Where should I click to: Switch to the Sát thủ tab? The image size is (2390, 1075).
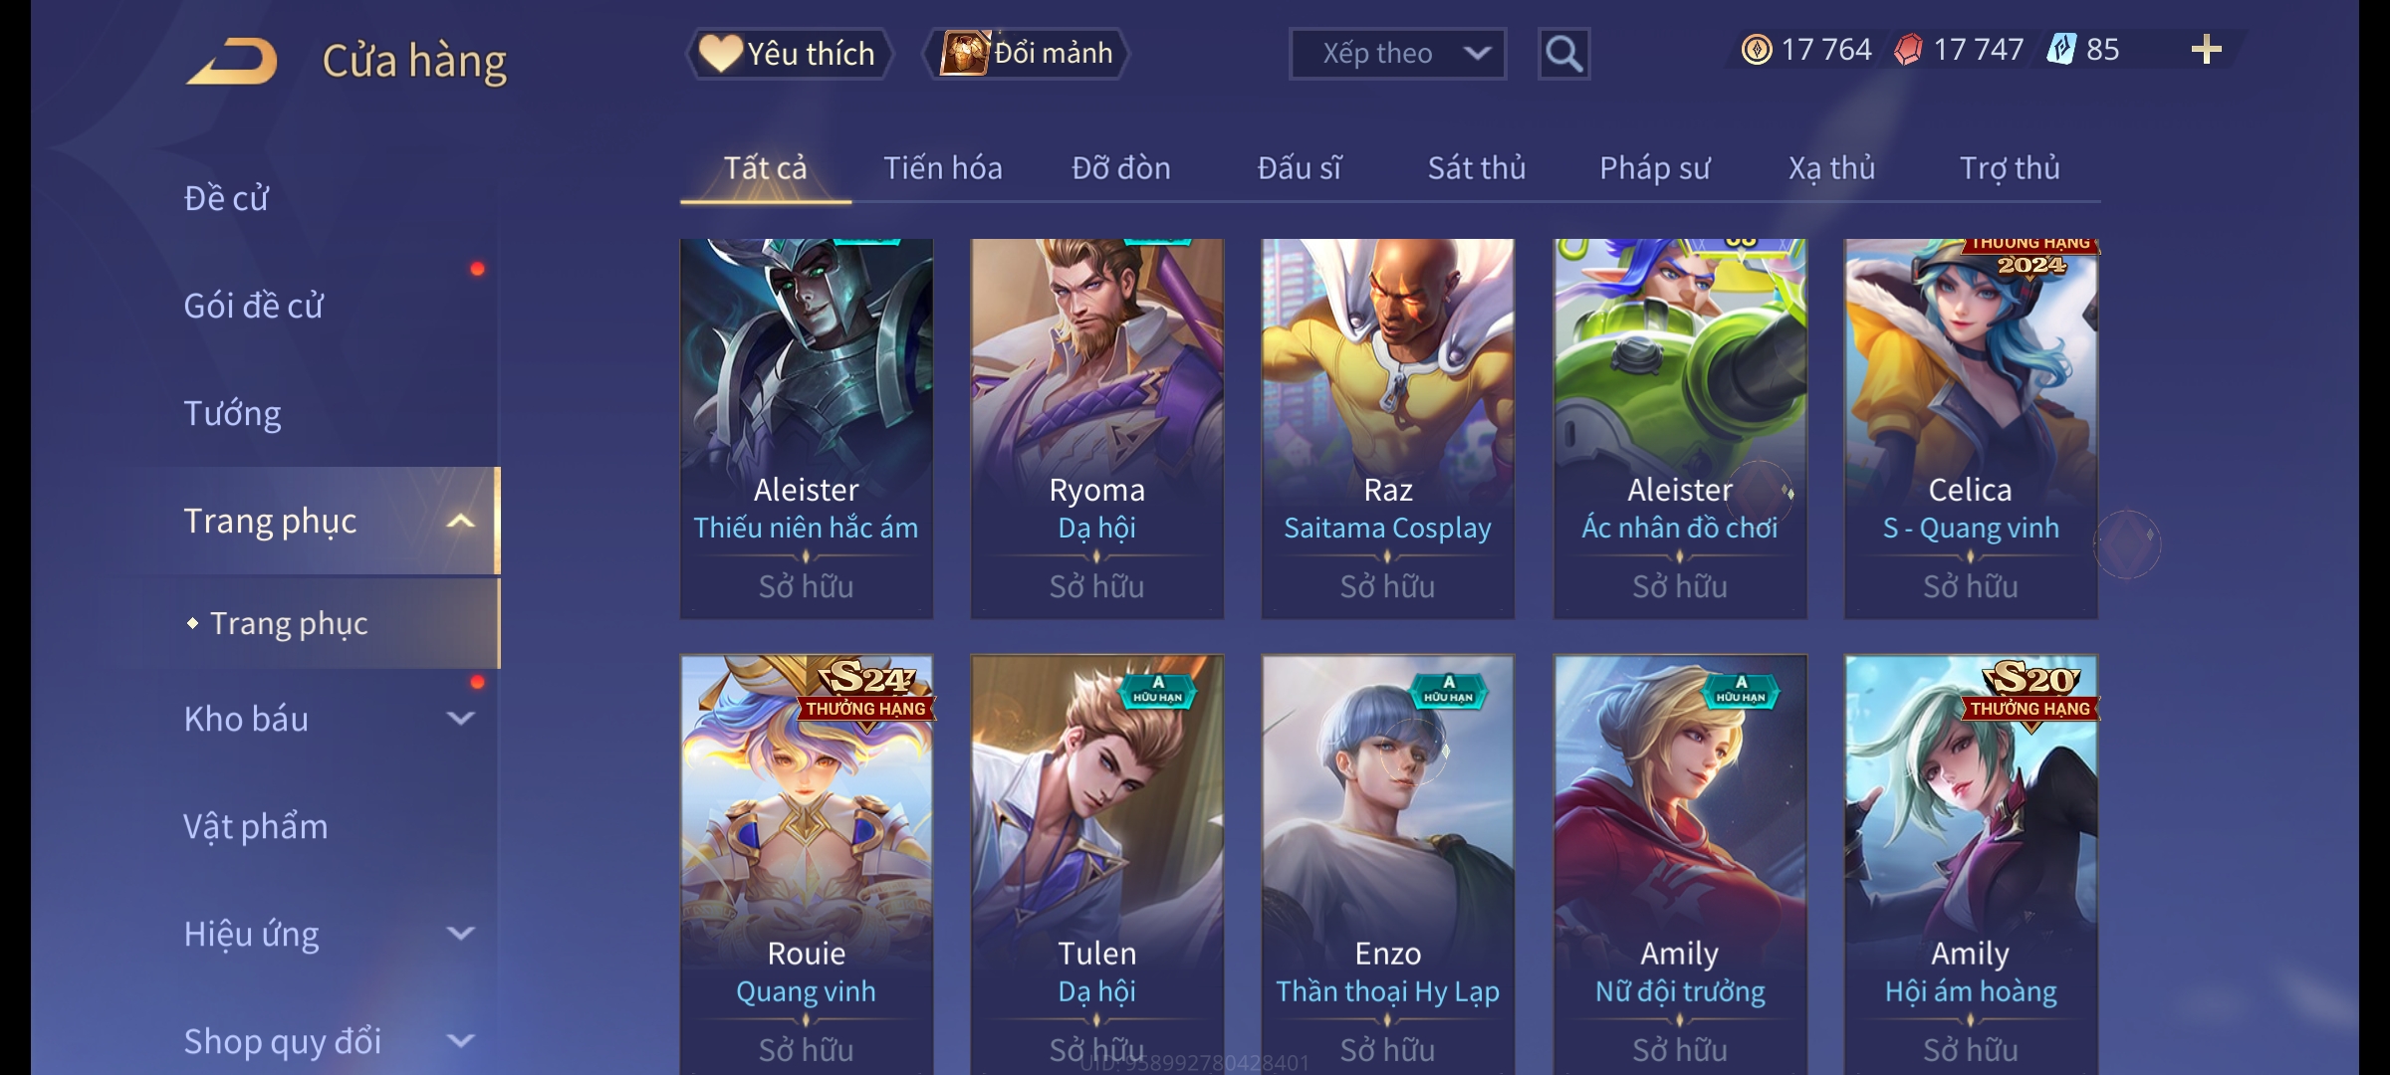[1476, 168]
